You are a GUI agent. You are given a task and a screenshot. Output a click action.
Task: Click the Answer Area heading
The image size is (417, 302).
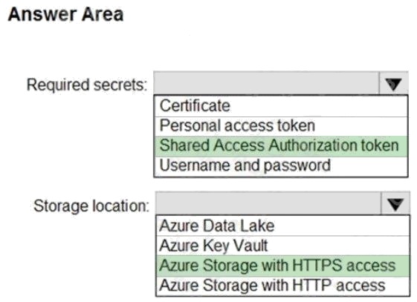(65, 14)
